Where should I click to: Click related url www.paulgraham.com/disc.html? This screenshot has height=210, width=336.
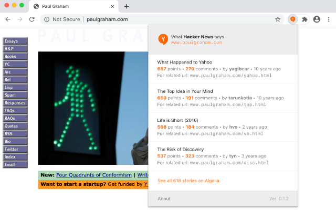[229, 163]
